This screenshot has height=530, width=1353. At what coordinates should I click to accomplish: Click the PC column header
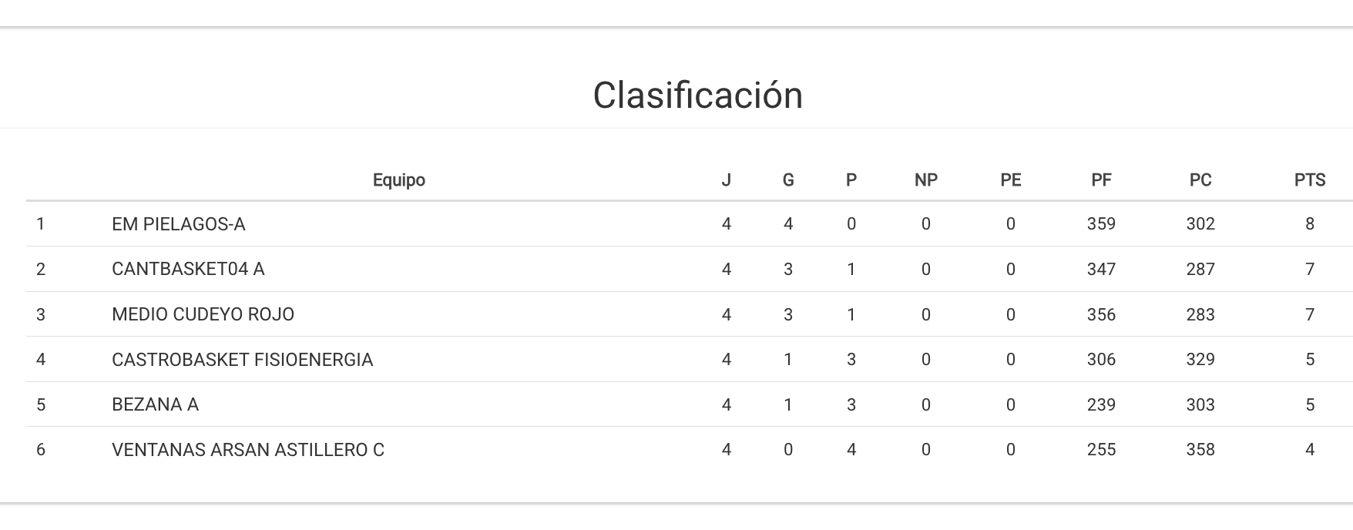point(1200,180)
